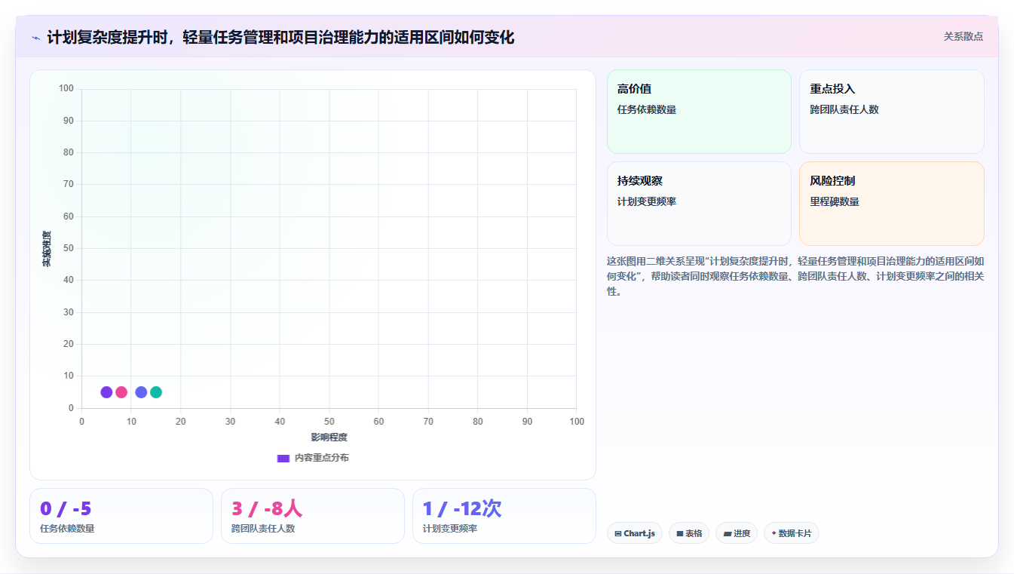1014x574 pixels.
Task: Click the page title about 计划复杂度提升时
Action: [x=280, y=37]
